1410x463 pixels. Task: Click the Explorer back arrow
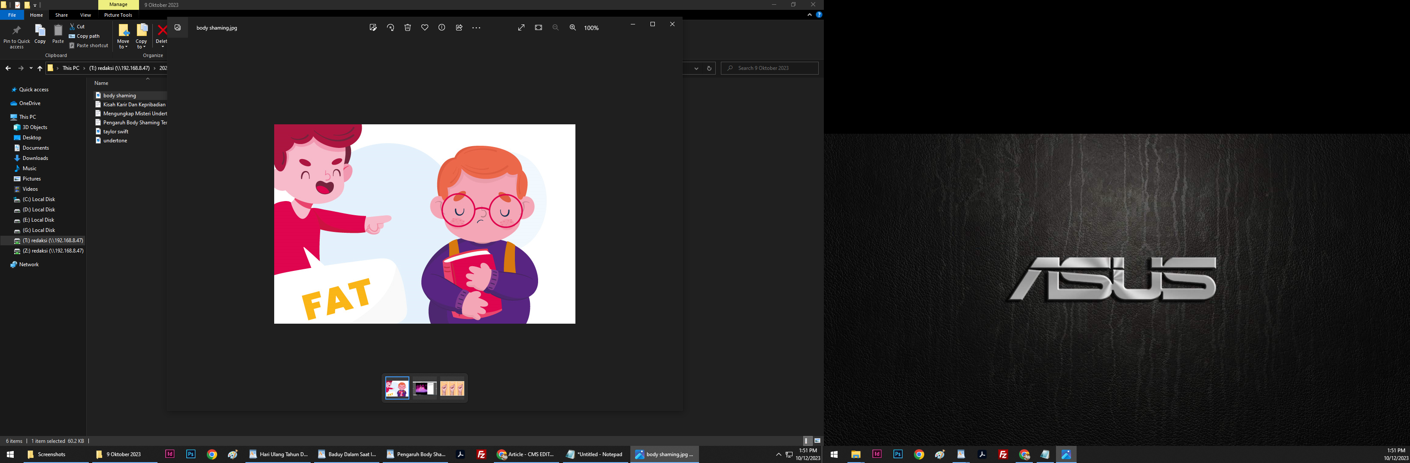click(8, 68)
